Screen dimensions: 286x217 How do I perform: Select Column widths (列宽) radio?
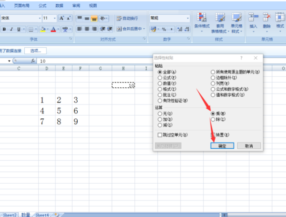[x=213, y=83]
